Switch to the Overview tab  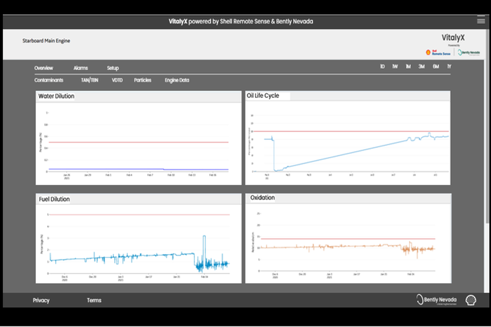pos(43,68)
